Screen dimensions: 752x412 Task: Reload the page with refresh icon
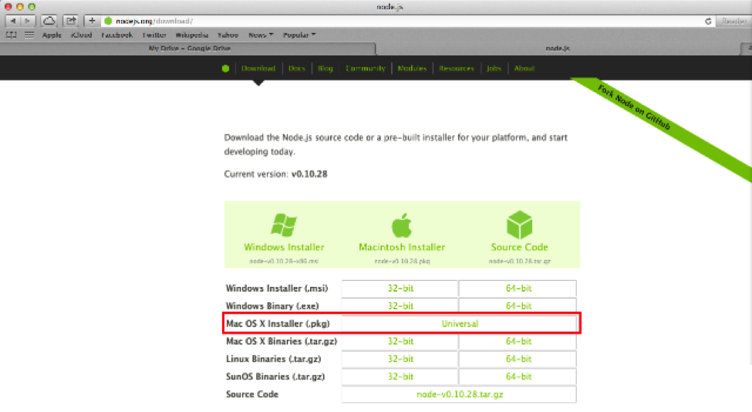pos(708,21)
